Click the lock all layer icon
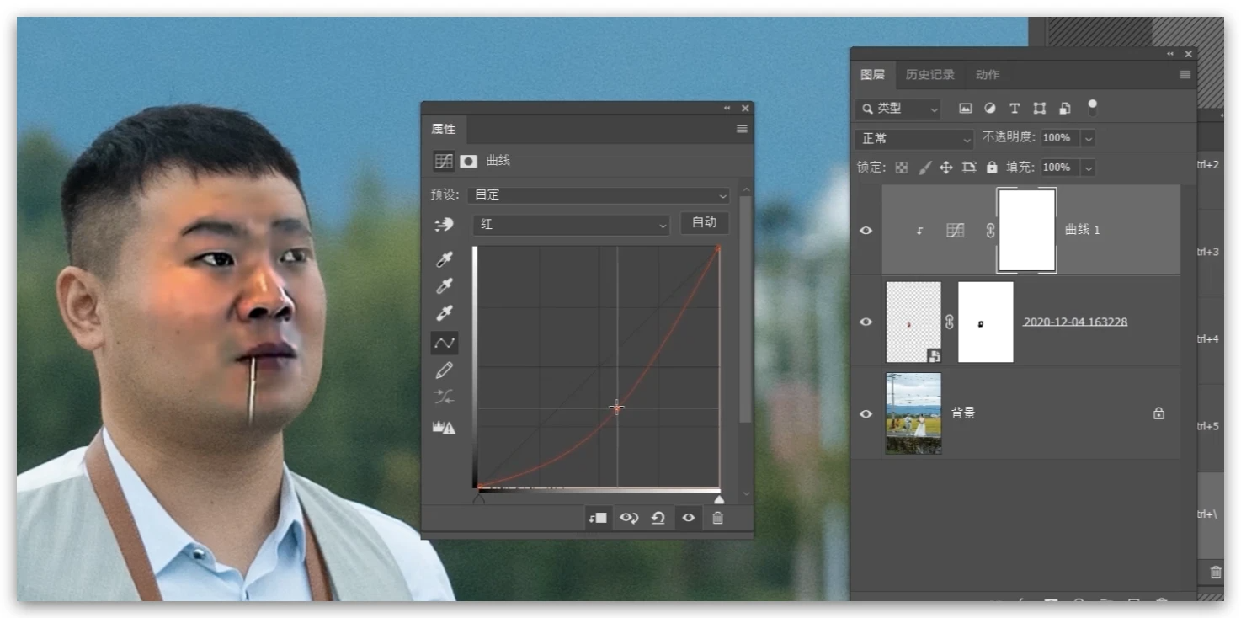Viewport: 1241px width, 618px height. pos(992,168)
